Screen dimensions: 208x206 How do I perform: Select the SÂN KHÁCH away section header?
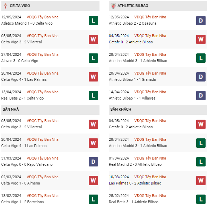point(121,110)
